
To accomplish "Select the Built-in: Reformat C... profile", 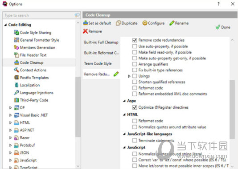I will 101,53.
